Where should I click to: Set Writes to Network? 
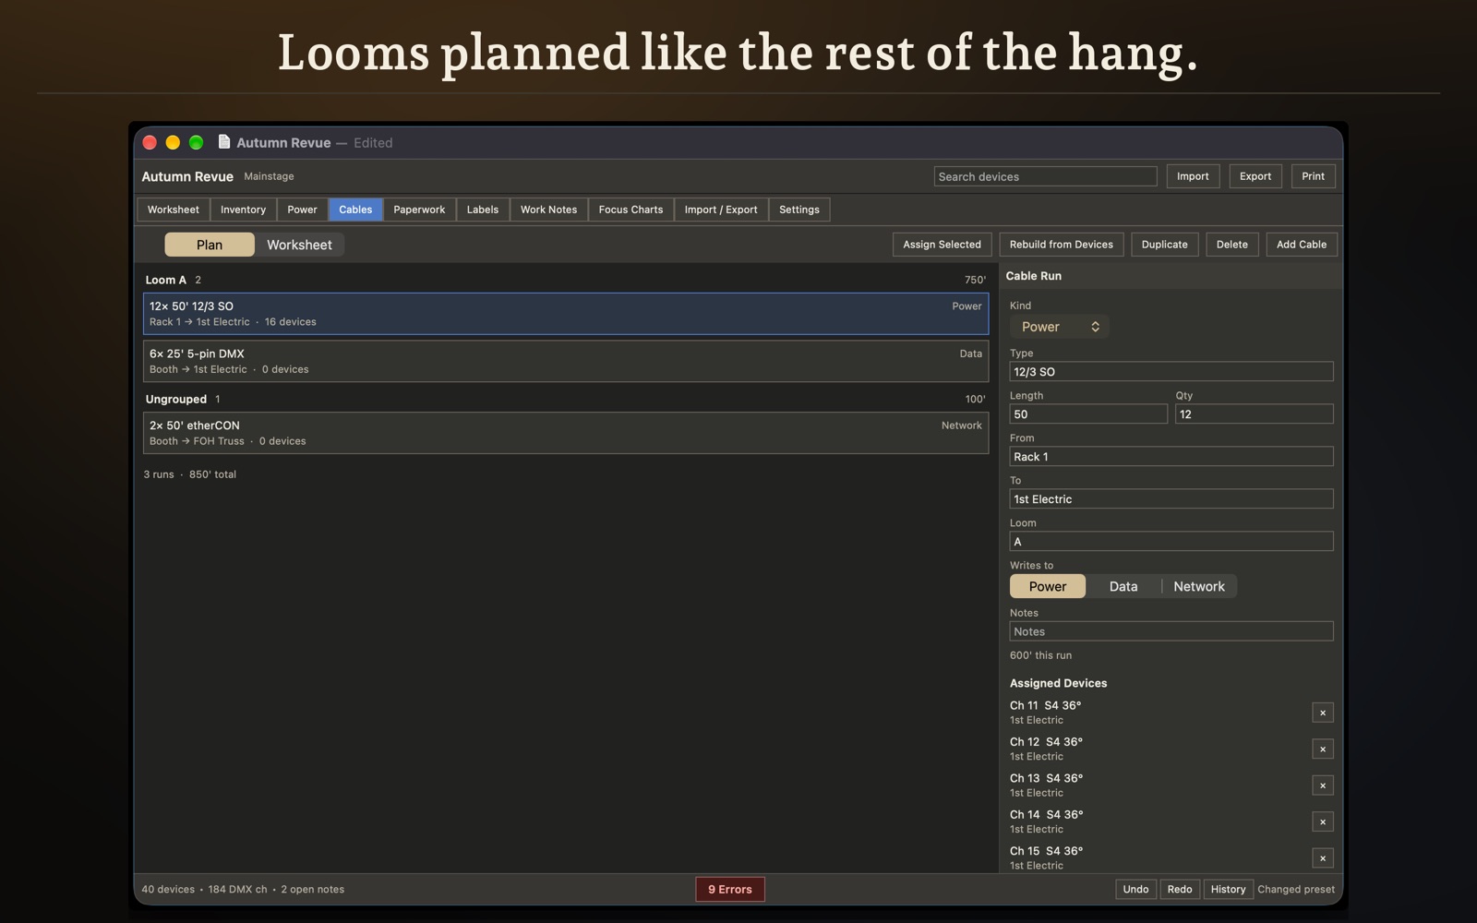pos(1199,586)
